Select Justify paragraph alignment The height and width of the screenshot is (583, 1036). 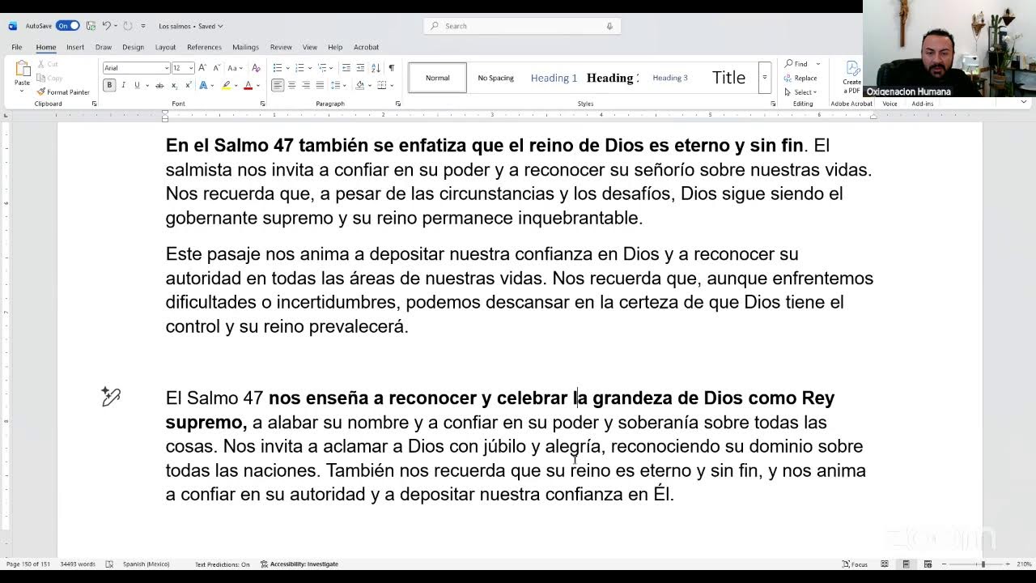320,85
